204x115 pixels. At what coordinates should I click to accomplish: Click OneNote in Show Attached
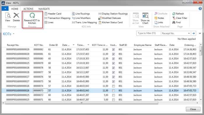pyautogui.click(x=161, y=14)
